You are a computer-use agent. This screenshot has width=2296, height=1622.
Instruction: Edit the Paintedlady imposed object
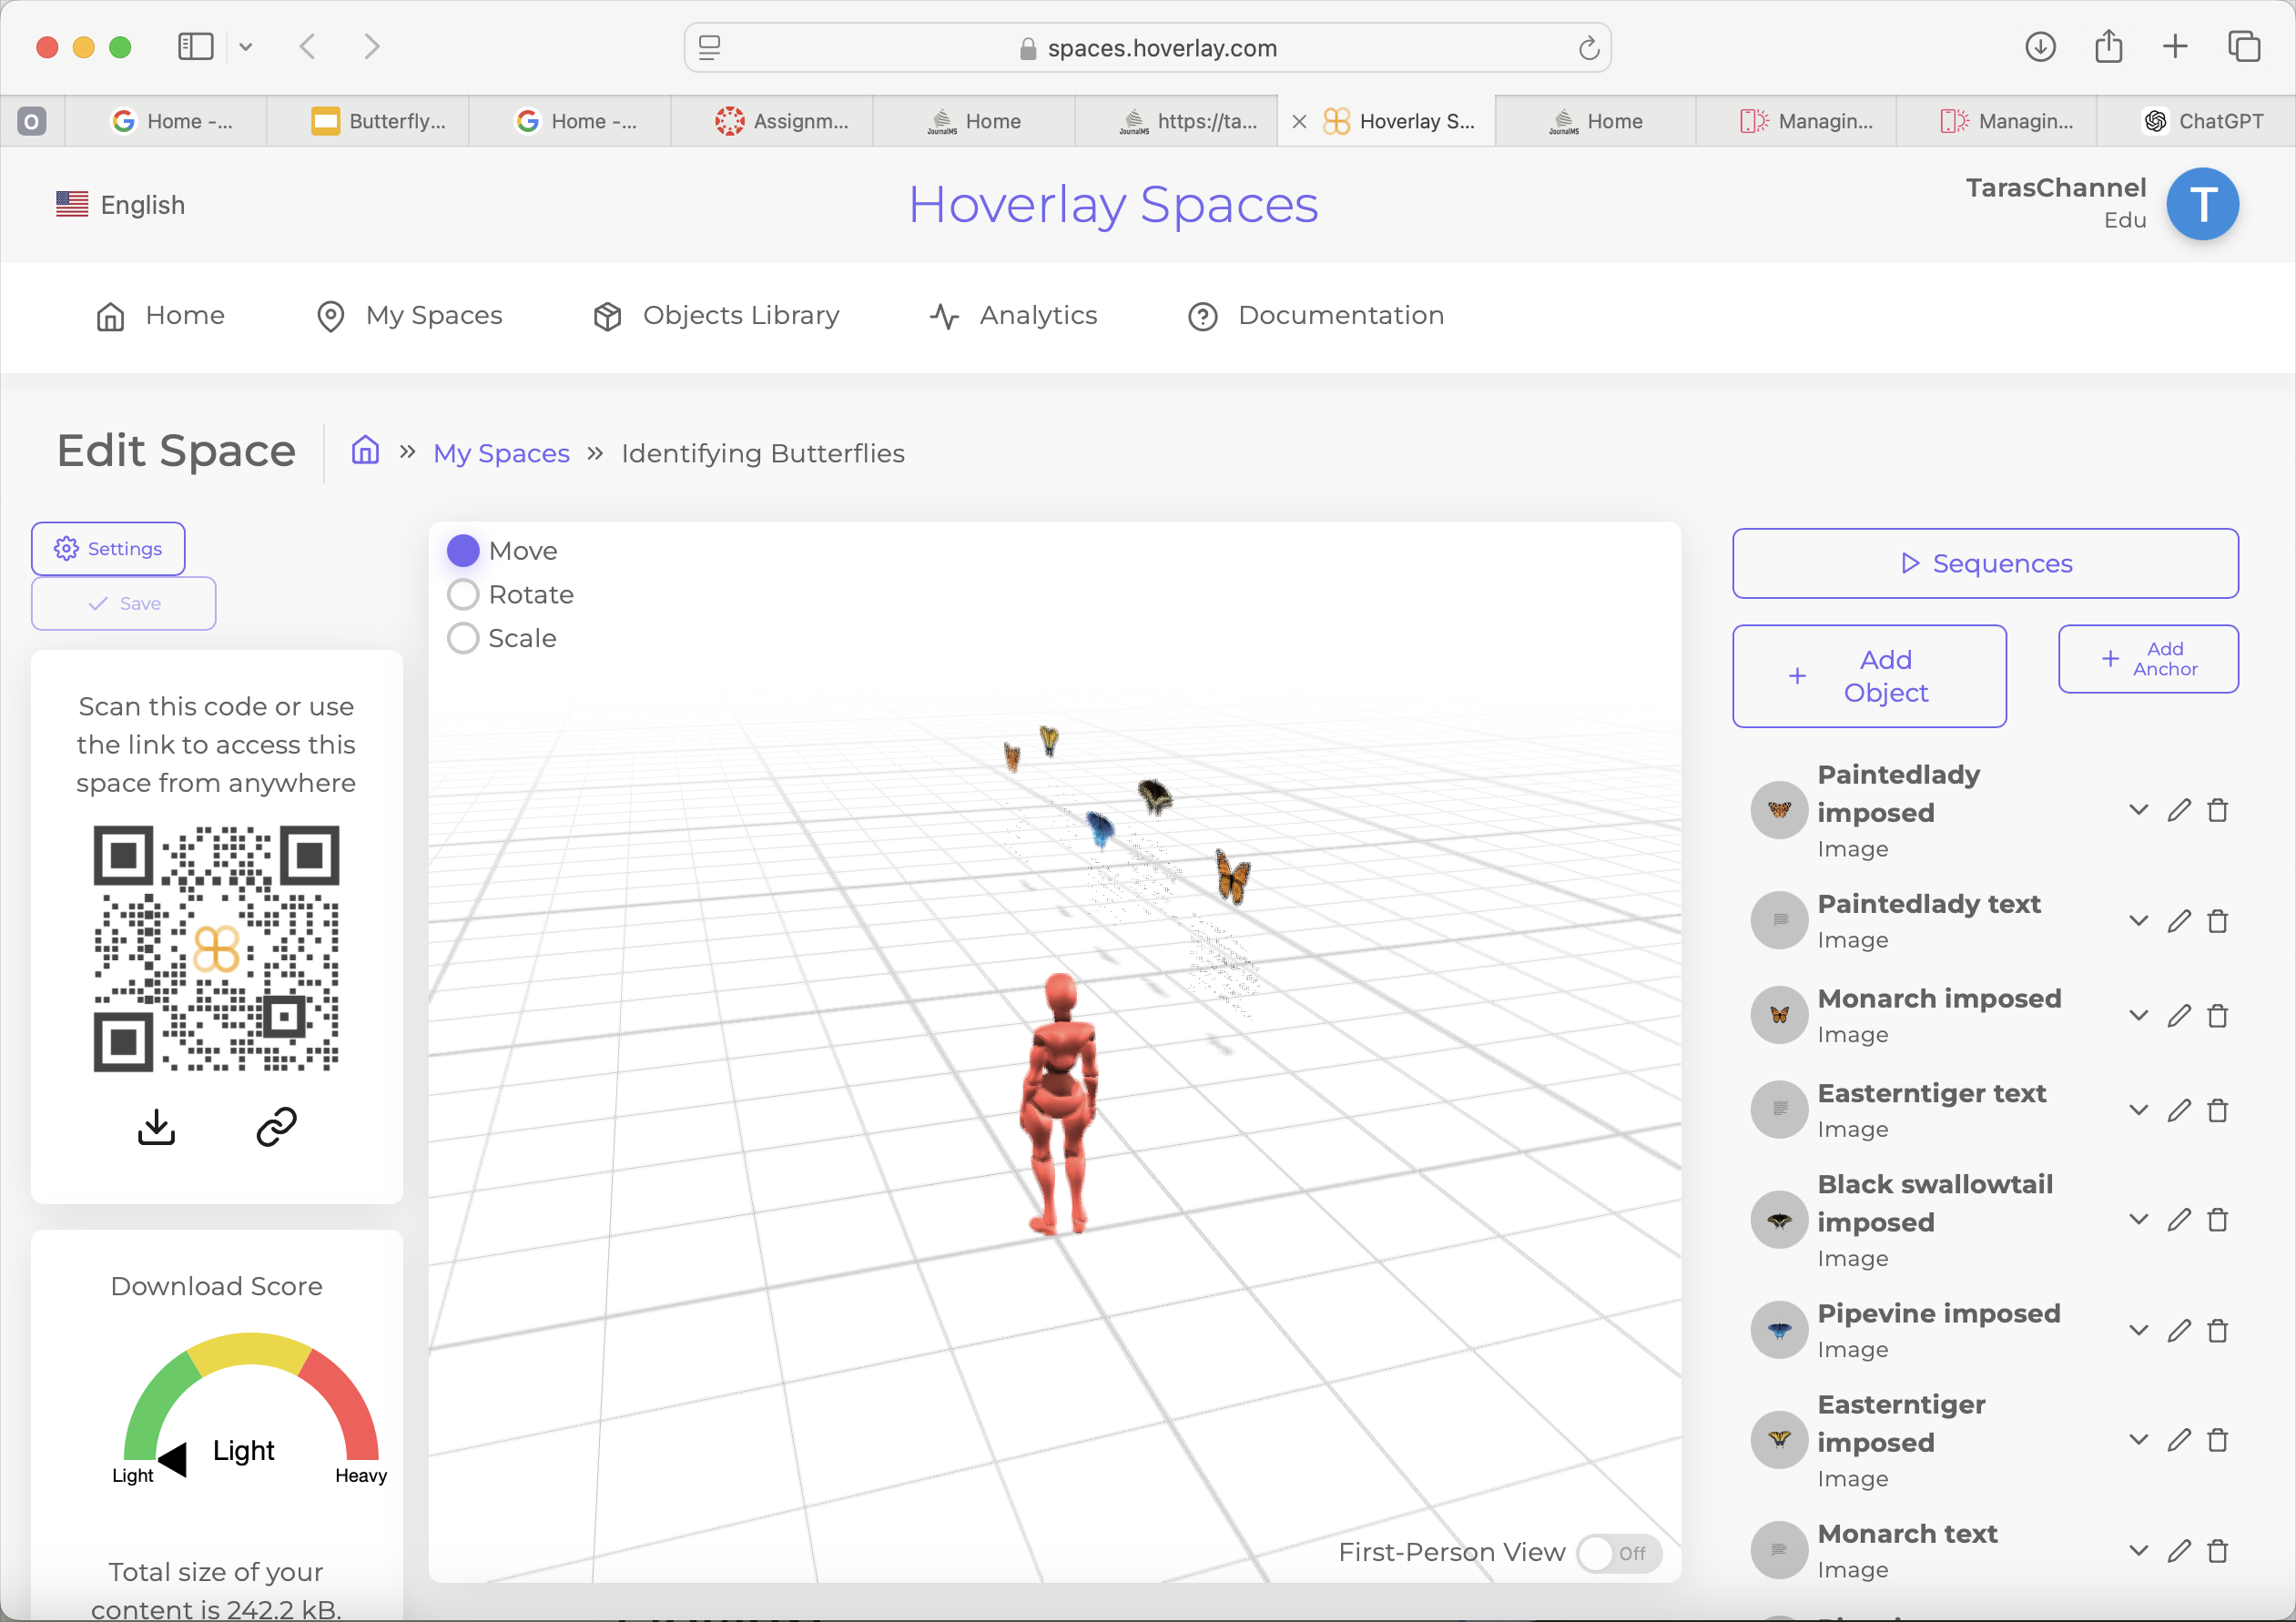(x=2179, y=810)
